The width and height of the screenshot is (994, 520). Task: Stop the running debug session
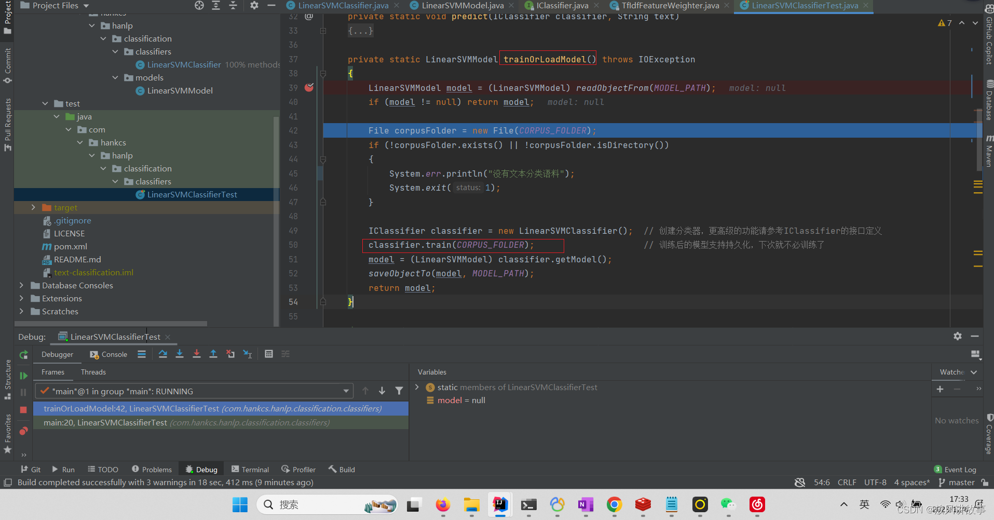pos(23,410)
